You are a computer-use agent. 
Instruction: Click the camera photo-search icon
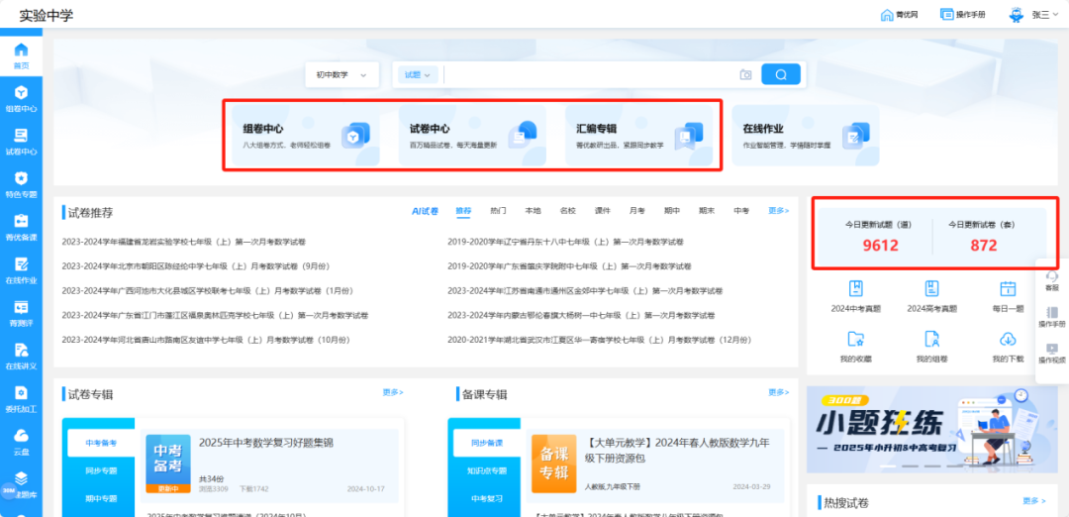745,74
